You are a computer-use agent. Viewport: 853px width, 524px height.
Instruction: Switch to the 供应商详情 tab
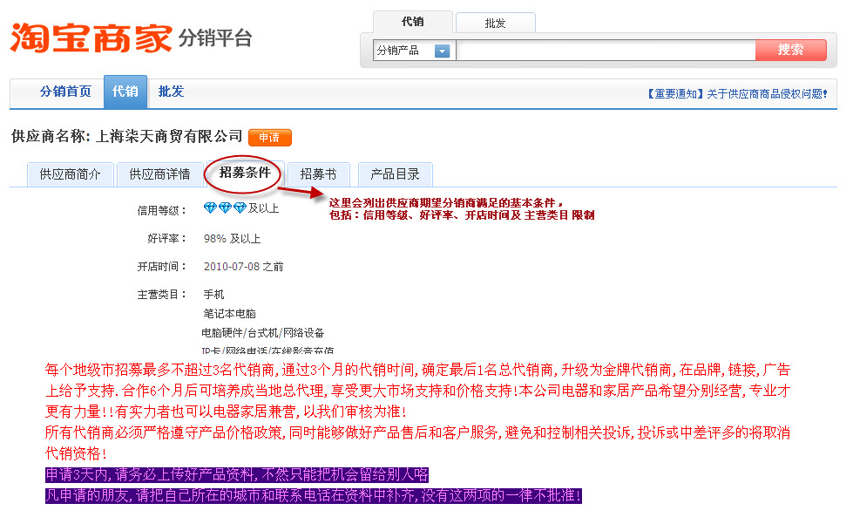159,174
